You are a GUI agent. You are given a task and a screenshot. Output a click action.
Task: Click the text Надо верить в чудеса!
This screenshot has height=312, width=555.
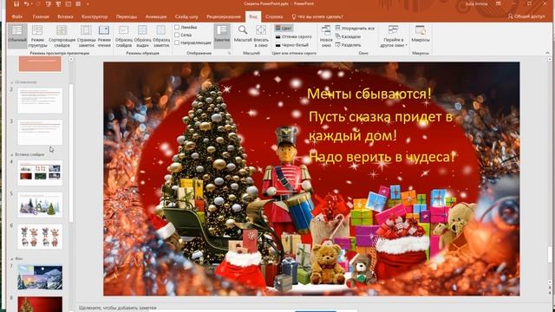pos(382,157)
